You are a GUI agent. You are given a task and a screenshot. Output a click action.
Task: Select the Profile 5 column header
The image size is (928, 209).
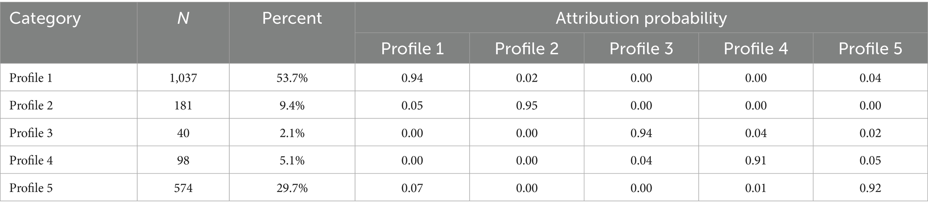870,49
